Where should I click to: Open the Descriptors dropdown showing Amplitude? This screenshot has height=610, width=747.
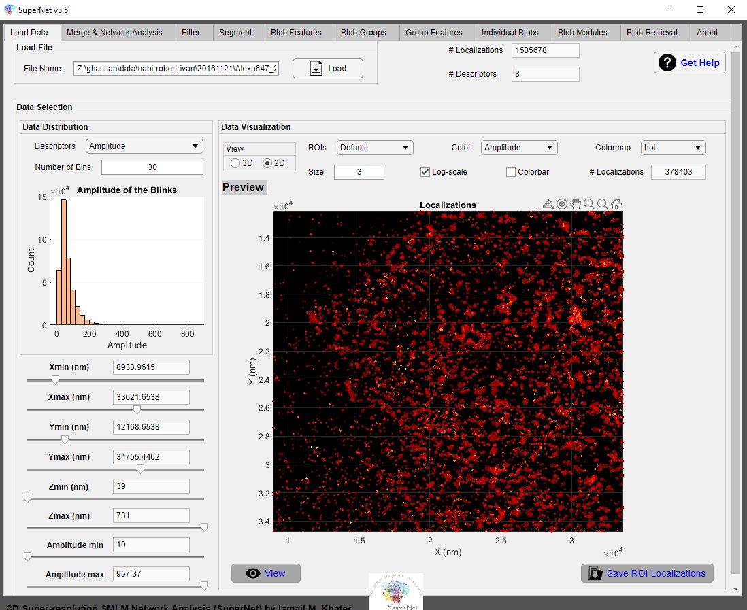(x=144, y=146)
